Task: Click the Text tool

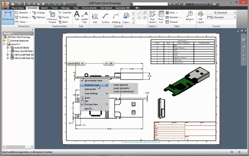Action: (77, 16)
